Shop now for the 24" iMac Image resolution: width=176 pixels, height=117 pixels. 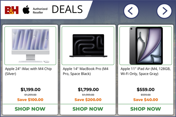[30, 109]
